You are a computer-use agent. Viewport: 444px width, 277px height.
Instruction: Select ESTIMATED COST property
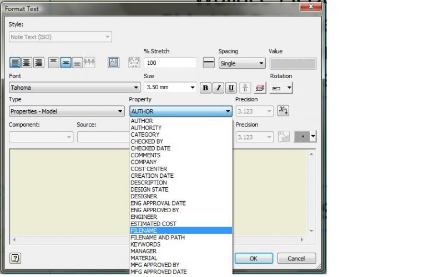pyautogui.click(x=181, y=224)
